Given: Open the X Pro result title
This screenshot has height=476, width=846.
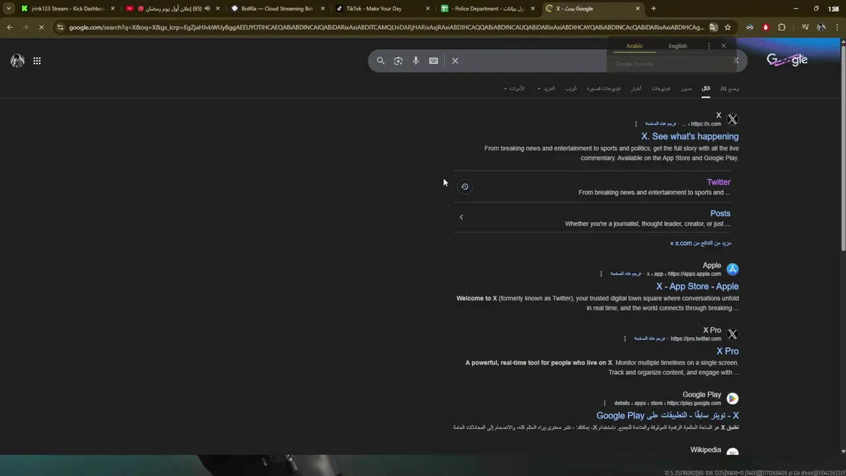Looking at the screenshot, I should [728, 351].
